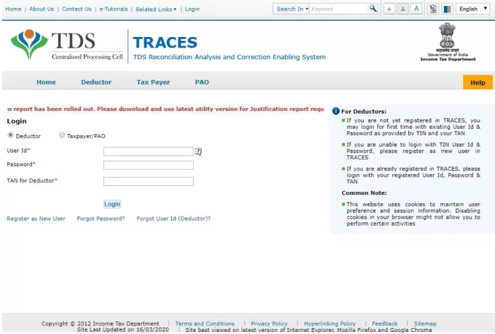This screenshot has height=334, width=495.
Task: Open the About Us link
Action: (x=41, y=9)
